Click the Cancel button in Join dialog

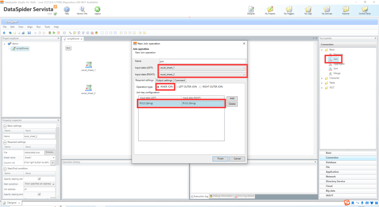(237, 159)
